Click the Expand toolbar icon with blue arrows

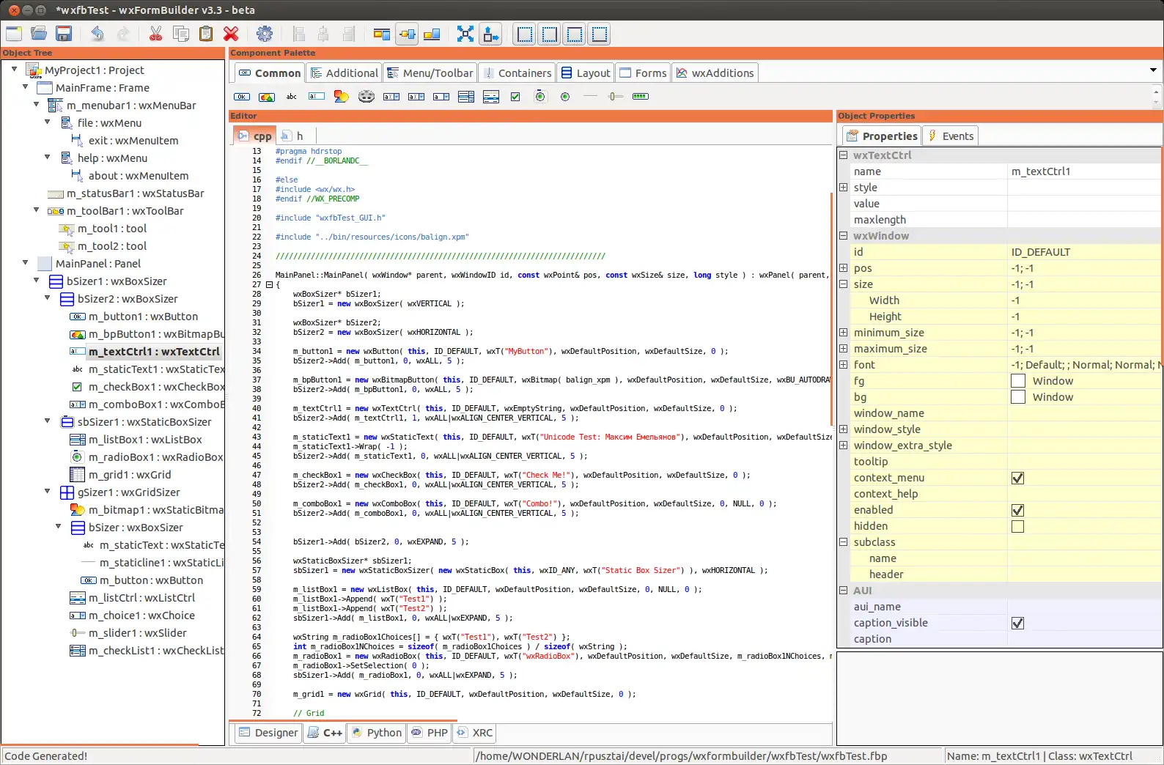(x=465, y=34)
